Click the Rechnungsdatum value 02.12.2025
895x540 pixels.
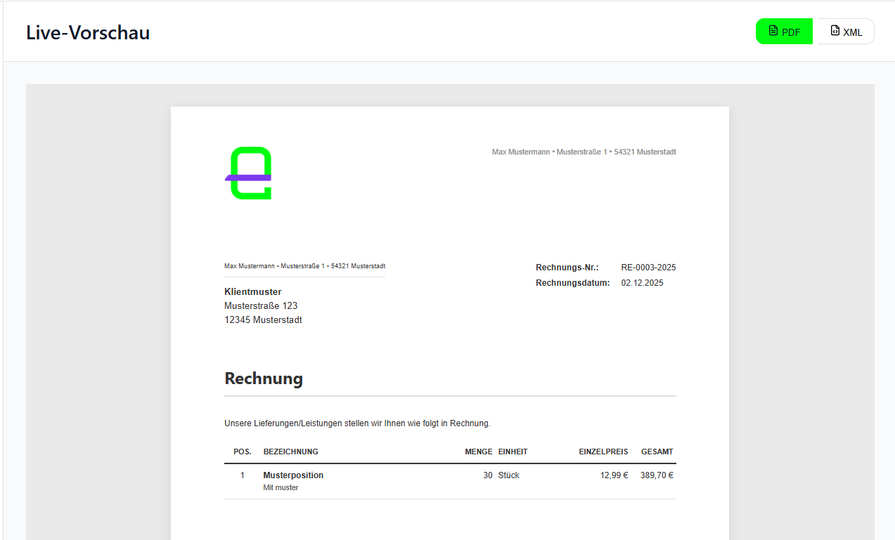tap(641, 282)
